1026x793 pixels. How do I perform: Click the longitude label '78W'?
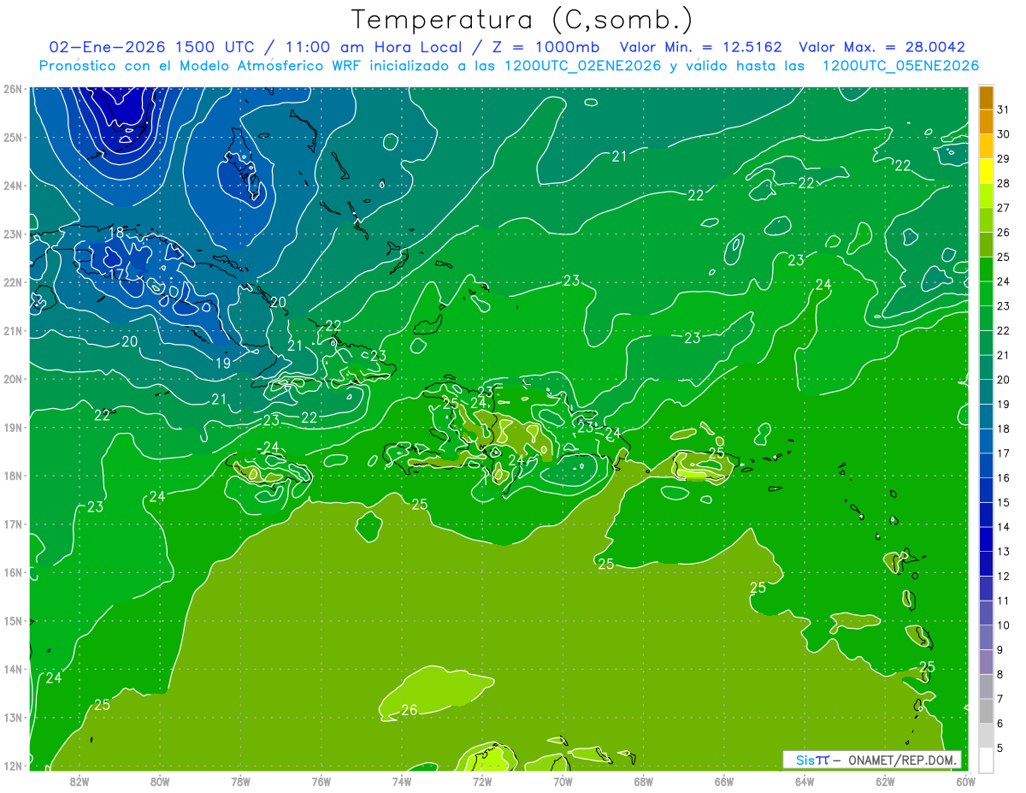240,781
